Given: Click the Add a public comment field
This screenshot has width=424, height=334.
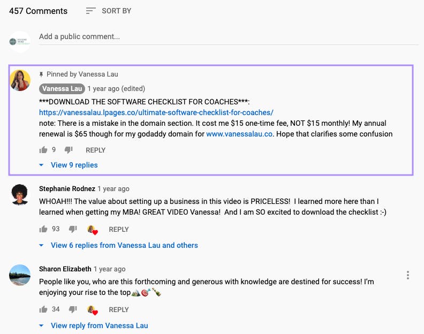Looking at the screenshot, I should [229, 37].
